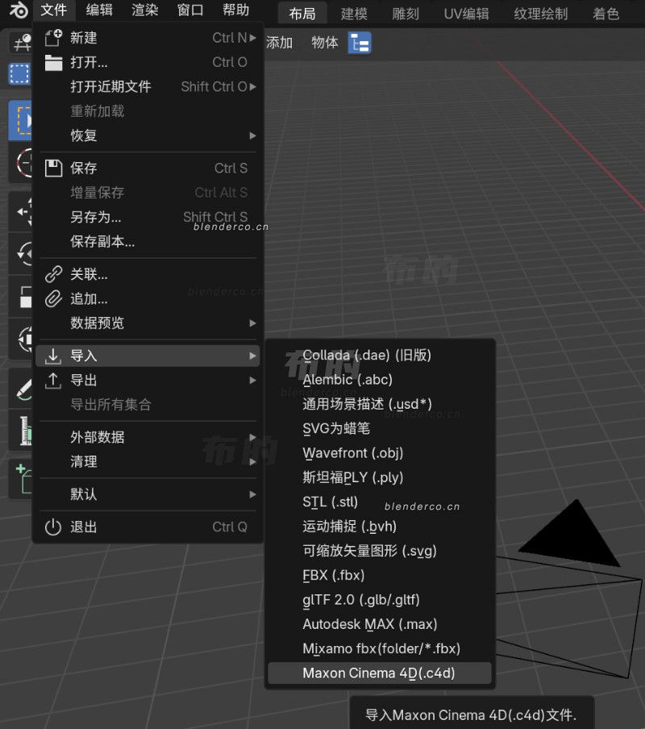Switch to the 建模 workspace tab
The image size is (645, 729).
[x=354, y=14]
